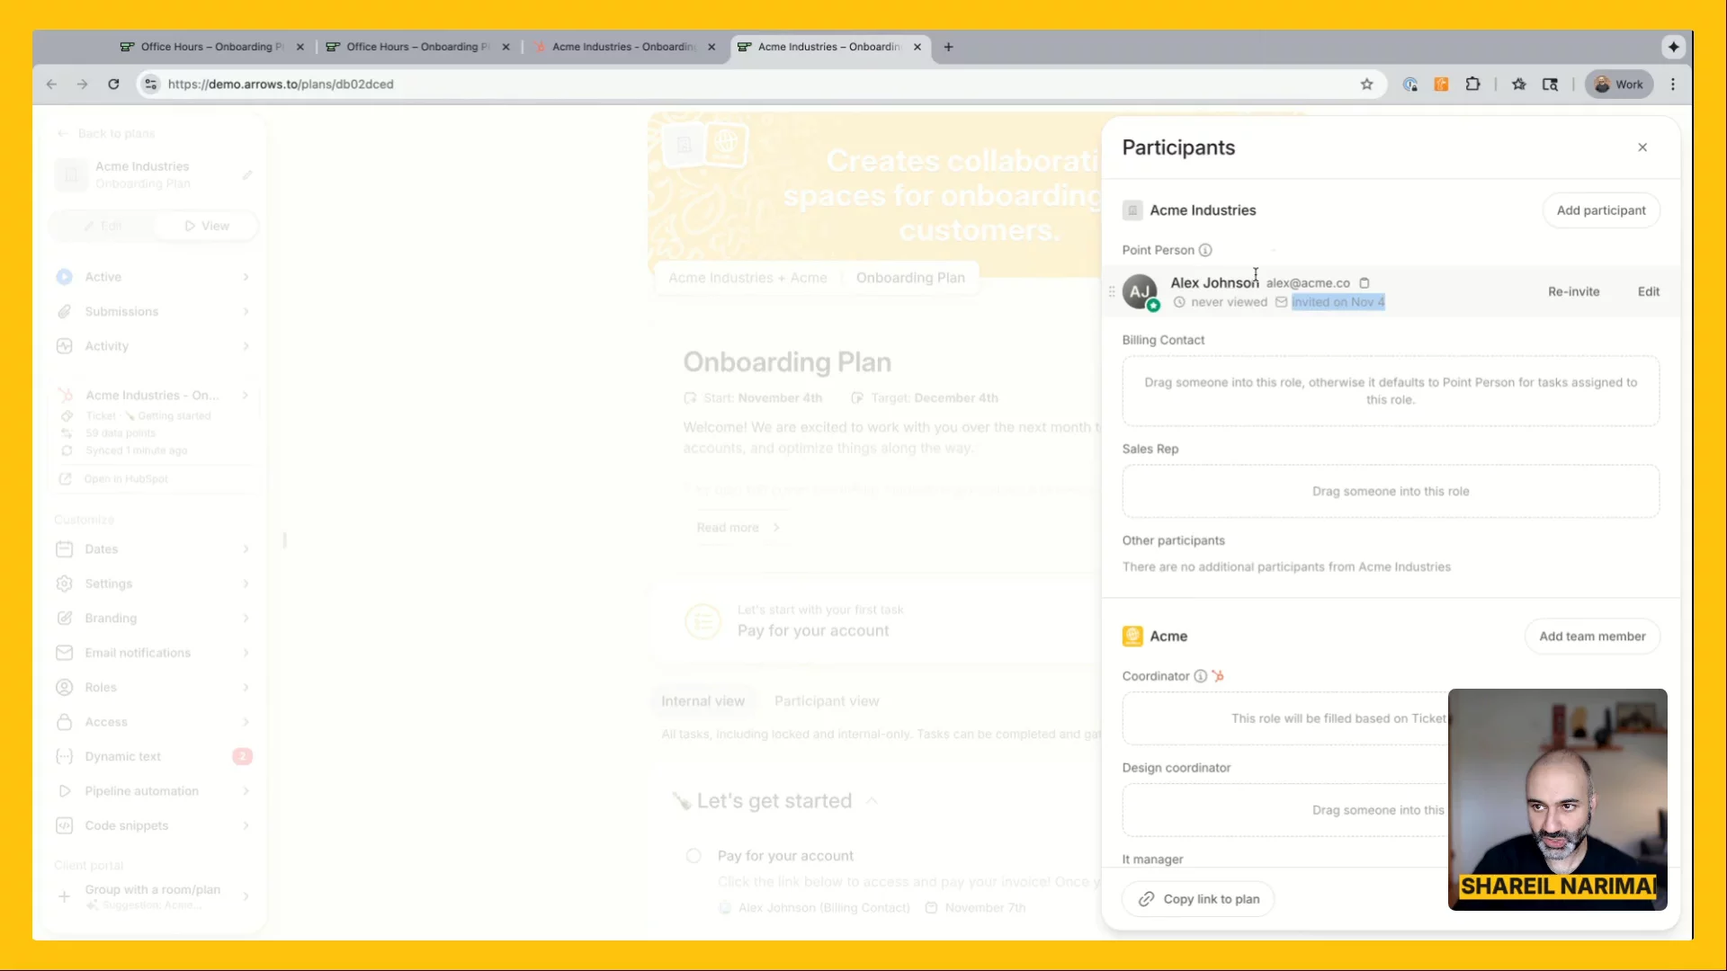Switch to View mode toggle
Screen dimensions: 1727x971
click(x=207, y=226)
